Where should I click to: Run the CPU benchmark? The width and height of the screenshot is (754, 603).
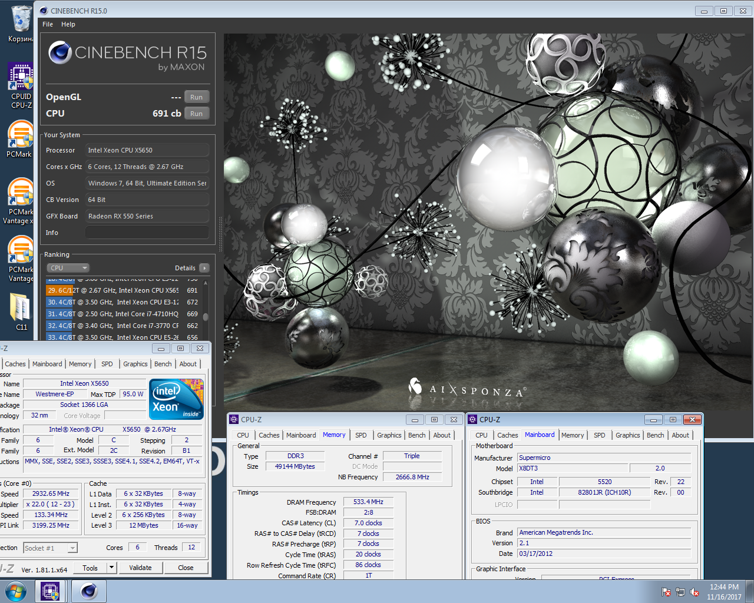197,114
